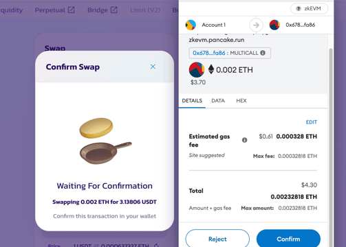Open the zkEVM network selector
The height and width of the screenshot is (247, 346).
[x=309, y=9]
